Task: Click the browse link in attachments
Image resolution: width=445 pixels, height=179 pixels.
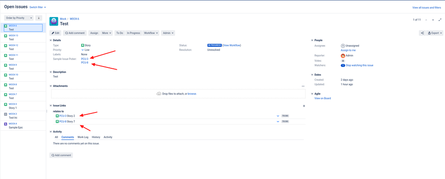Action: point(192,94)
